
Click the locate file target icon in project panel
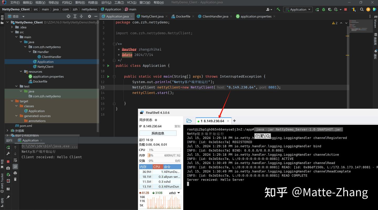69,16
